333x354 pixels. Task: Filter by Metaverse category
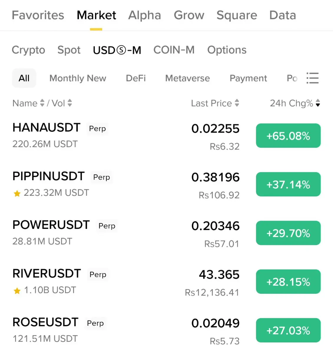(x=188, y=78)
